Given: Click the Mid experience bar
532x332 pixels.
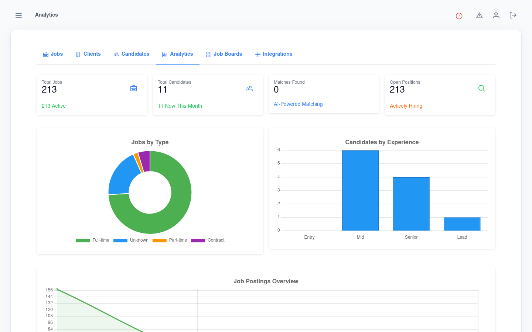Looking at the screenshot, I should tap(360, 190).
